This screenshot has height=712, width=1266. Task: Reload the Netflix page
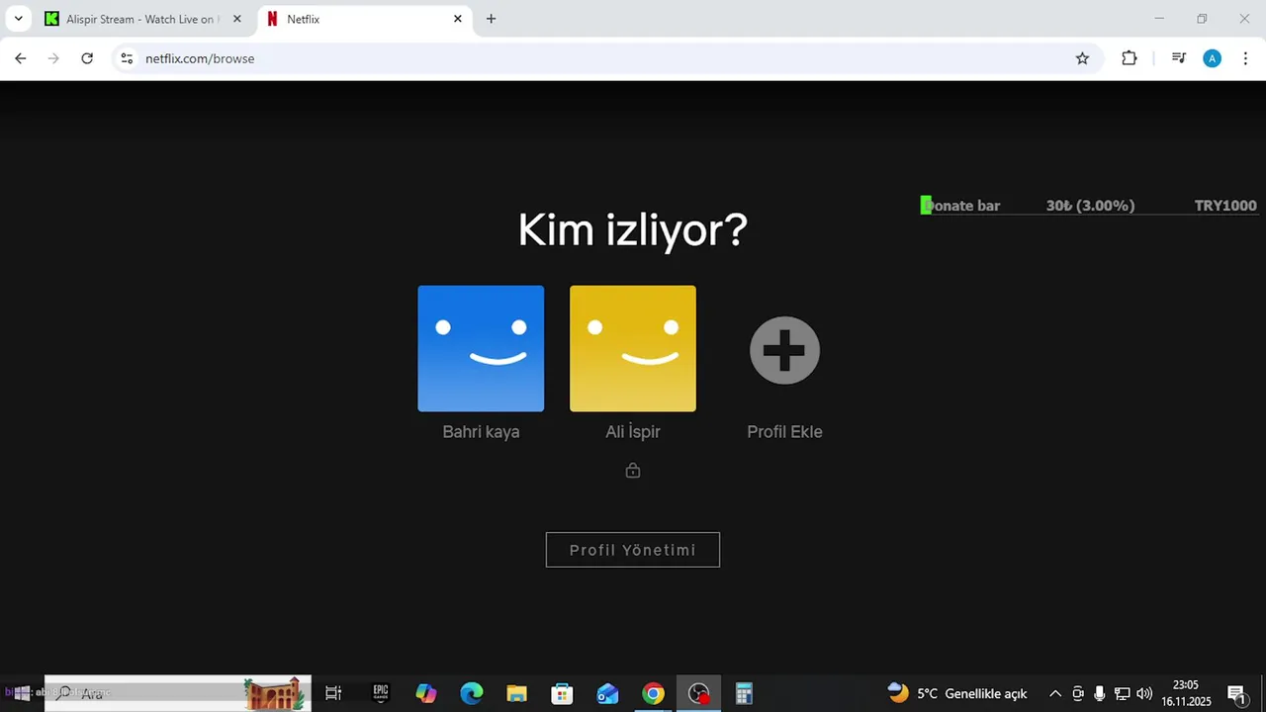tap(87, 58)
